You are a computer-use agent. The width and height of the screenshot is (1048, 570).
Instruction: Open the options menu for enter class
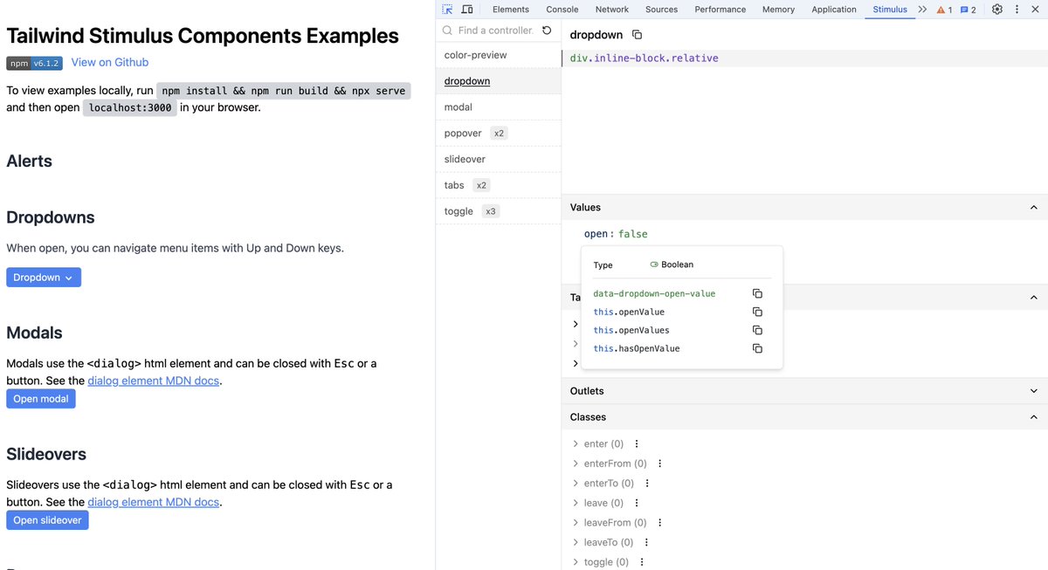tap(637, 443)
